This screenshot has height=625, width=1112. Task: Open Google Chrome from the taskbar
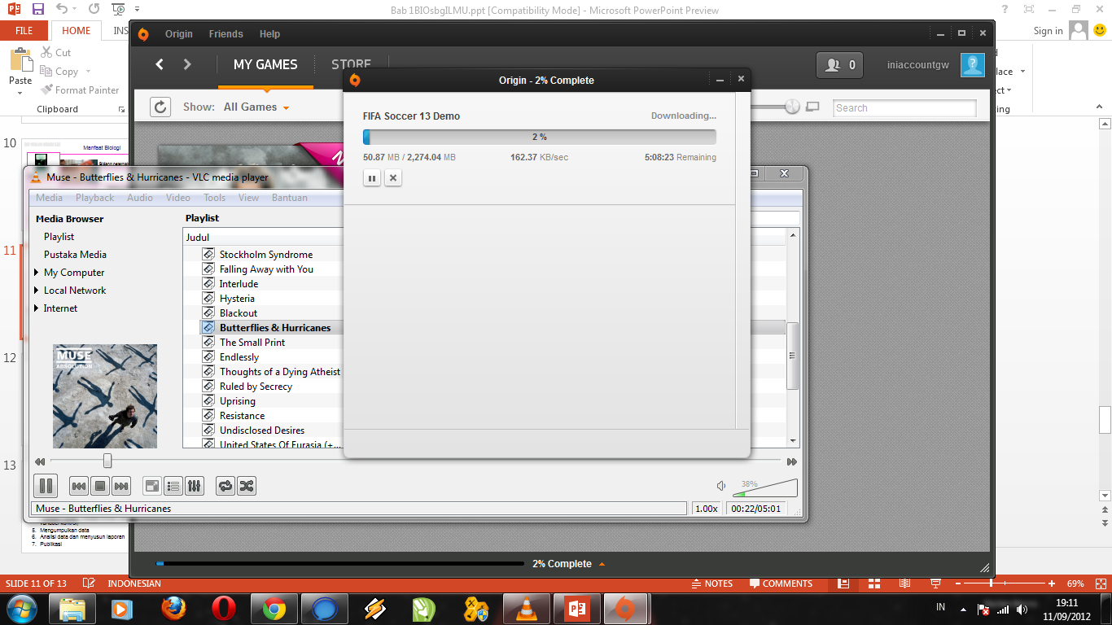click(274, 609)
